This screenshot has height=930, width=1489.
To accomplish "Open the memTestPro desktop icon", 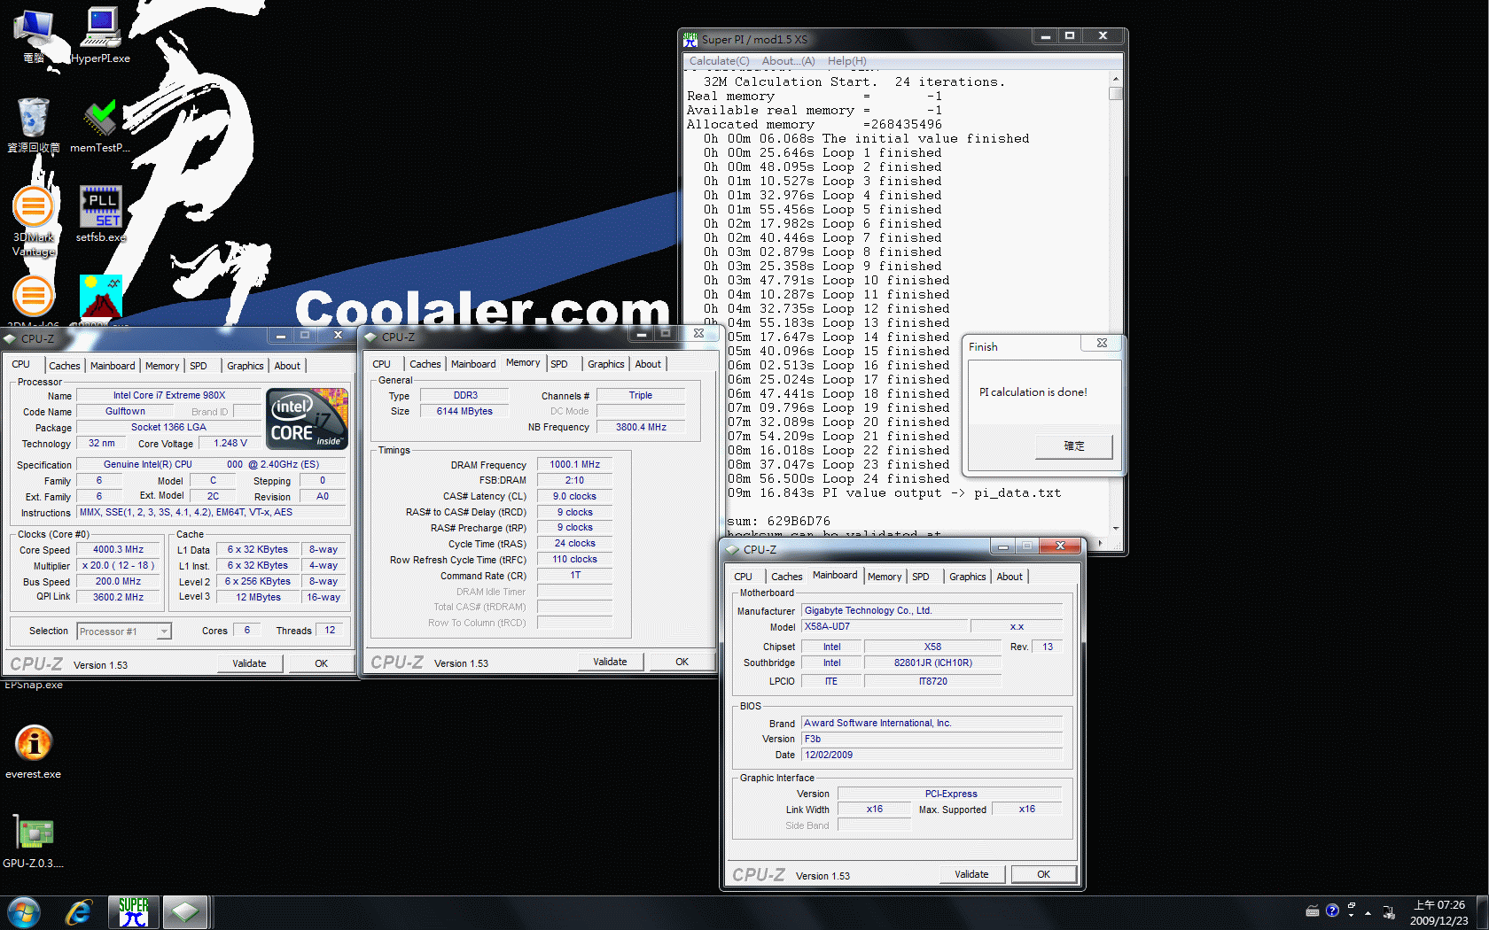I will click(100, 126).
